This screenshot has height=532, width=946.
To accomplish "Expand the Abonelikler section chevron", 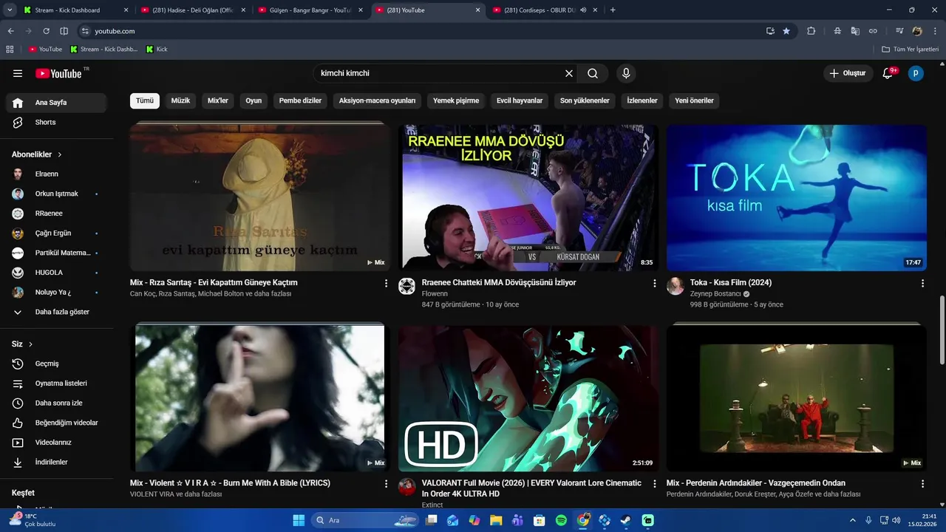I will click(60, 154).
